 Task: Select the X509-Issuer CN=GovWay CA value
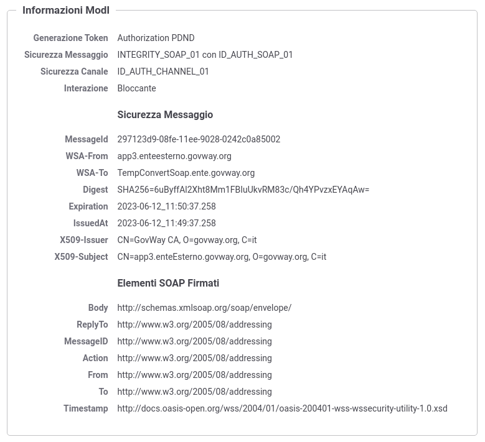pyautogui.click(x=187, y=240)
